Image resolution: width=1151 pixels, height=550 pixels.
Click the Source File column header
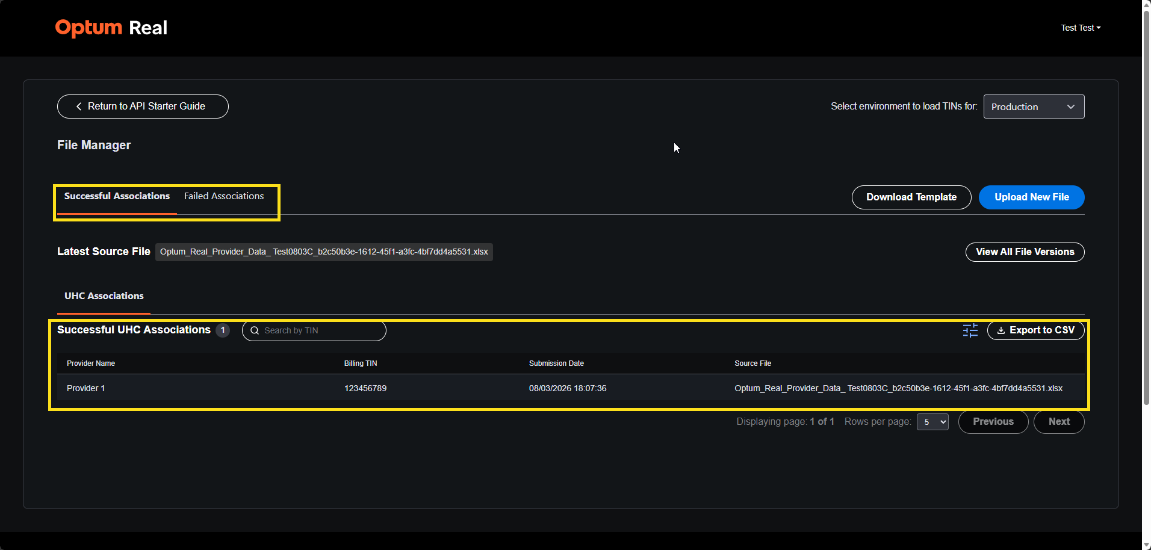coord(752,363)
